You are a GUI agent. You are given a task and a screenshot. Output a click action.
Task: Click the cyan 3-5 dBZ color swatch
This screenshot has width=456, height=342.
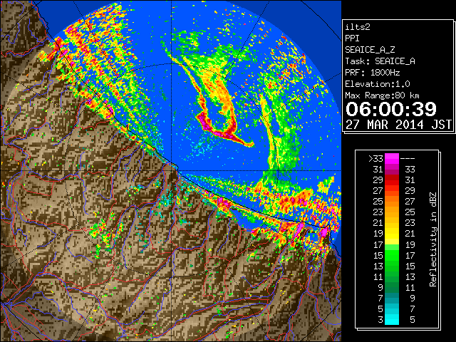pyautogui.click(x=392, y=319)
